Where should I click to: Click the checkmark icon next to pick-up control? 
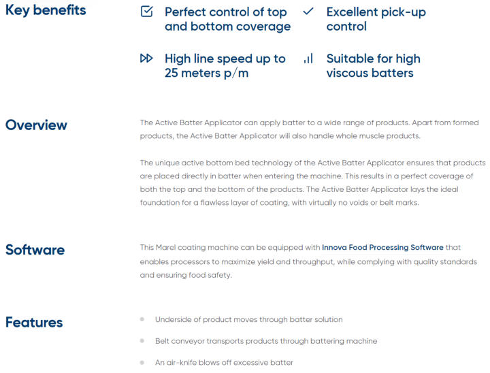[308, 12]
